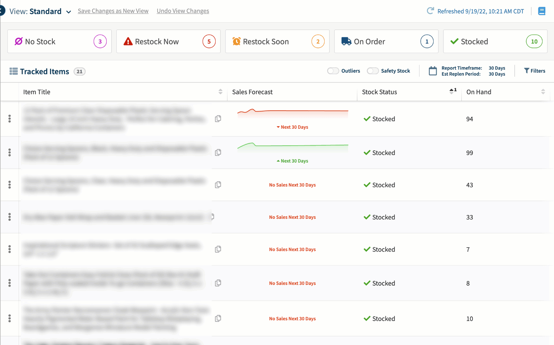Screen dimensions: 554x345
Task: Enable the Outliers toggle
Action: click(333, 71)
